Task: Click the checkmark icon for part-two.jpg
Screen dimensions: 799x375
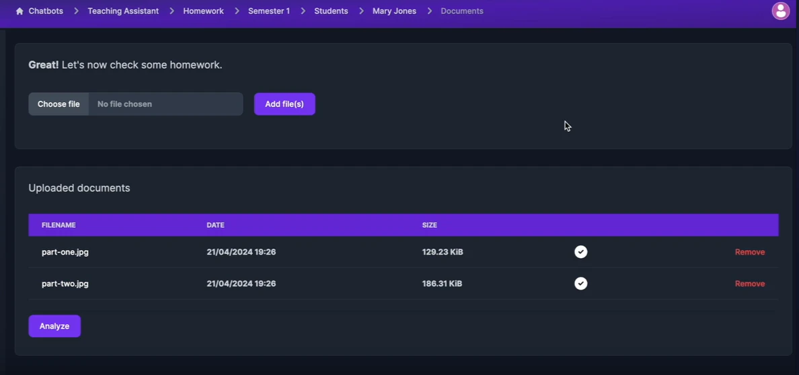Action: (581, 284)
